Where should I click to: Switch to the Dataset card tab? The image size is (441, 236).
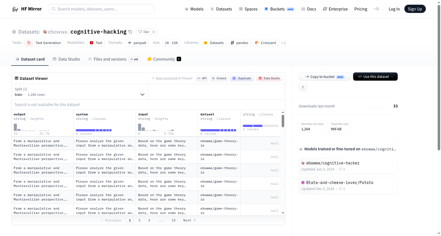point(30,59)
